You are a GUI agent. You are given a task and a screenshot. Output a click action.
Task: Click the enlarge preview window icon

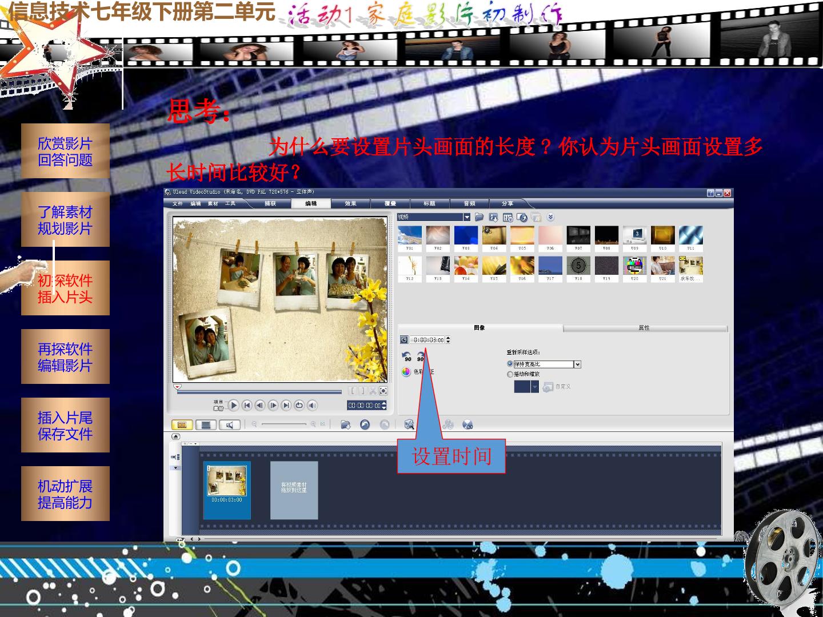point(383,391)
